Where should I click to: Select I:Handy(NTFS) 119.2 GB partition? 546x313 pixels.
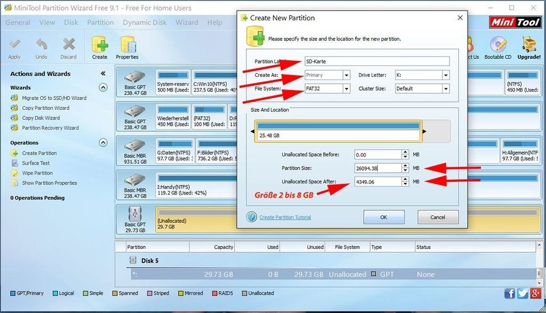197,185
